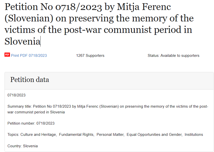Click the 1267 Supporters count
Image resolution: width=214 pixels, height=152 pixels.
(90, 56)
